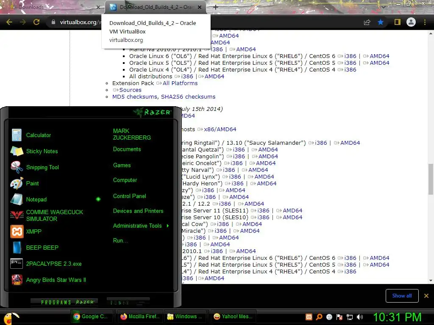
Task: Open MD5 checksums link
Action: coord(135,97)
